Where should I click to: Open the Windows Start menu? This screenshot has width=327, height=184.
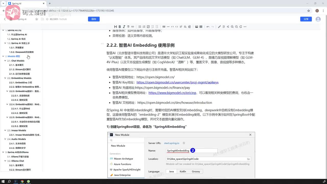3,181
